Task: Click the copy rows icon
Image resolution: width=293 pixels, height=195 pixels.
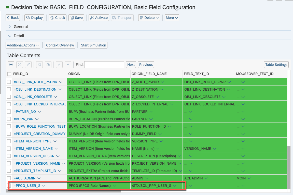Action: pos(39,65)
